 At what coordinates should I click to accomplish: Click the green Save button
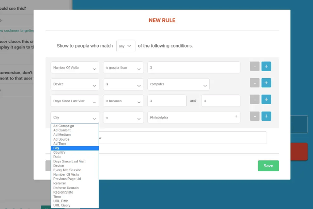click(268, 166)
